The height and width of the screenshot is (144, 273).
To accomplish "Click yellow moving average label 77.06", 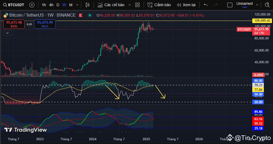I will point(258,90).
